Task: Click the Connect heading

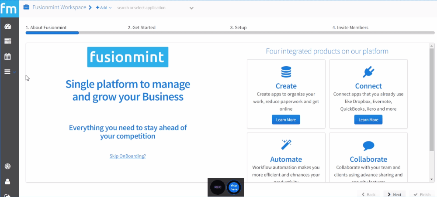Action: click(x=368, y=86)
